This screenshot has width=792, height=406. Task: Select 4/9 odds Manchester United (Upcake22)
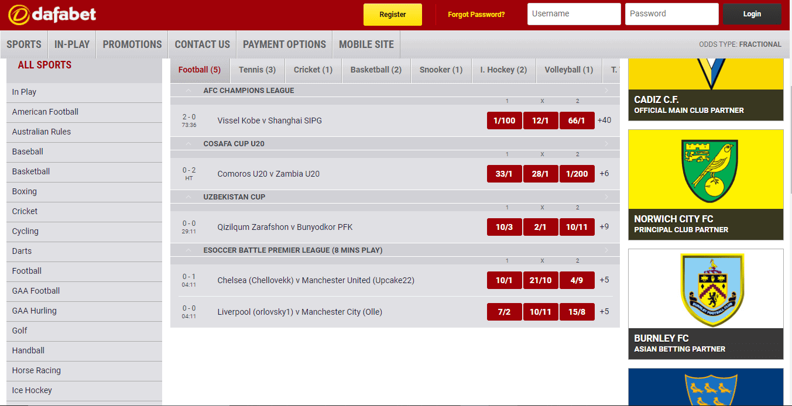577,280
